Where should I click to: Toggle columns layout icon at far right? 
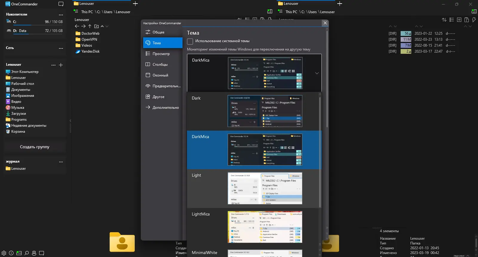[474, 11]
